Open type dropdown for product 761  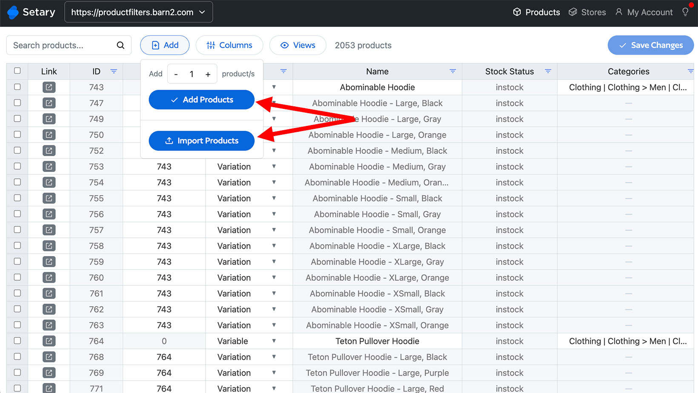click(x=274, y=293)
